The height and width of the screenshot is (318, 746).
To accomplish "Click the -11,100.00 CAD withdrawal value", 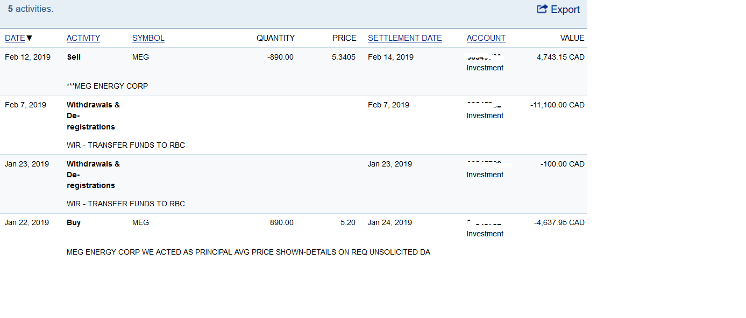I will [557, 105].
